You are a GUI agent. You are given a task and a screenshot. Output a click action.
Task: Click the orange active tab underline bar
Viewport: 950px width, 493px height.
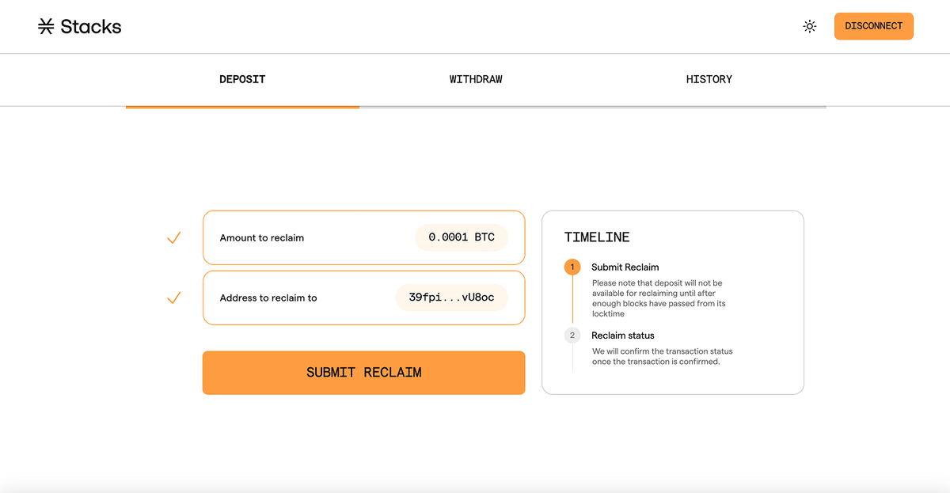point(242,107)
